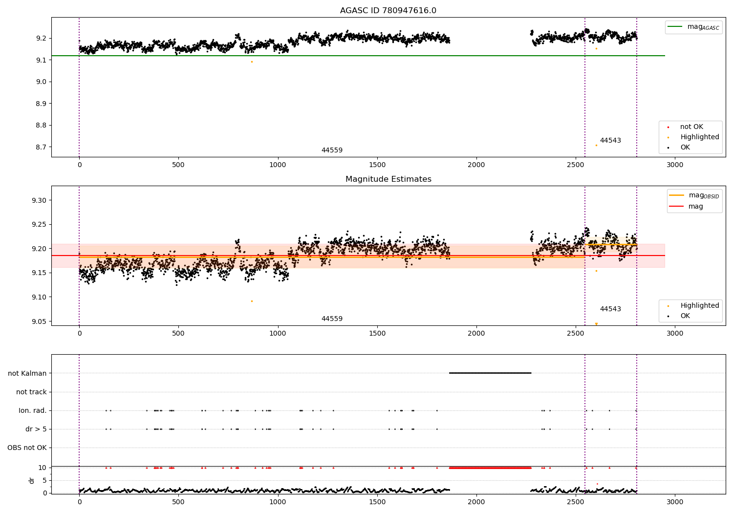Click the 'not Kalman' row label
The height and width of the screenshot is (513, 733).
[x=27, y=373]
